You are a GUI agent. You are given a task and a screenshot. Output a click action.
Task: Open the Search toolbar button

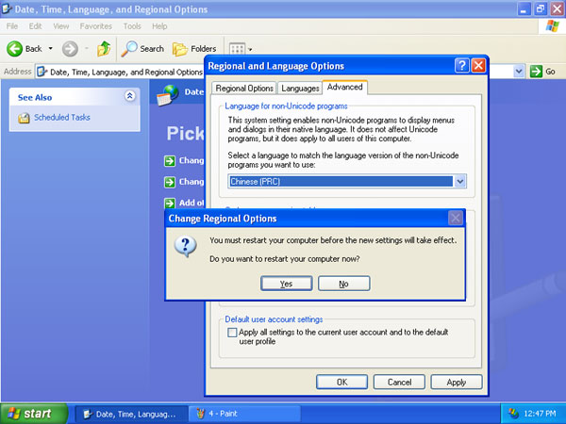tap(141, 48)
